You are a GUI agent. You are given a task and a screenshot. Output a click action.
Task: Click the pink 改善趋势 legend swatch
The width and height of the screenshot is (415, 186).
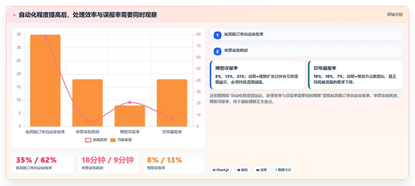pyautogui.click(x=88, y=140)
